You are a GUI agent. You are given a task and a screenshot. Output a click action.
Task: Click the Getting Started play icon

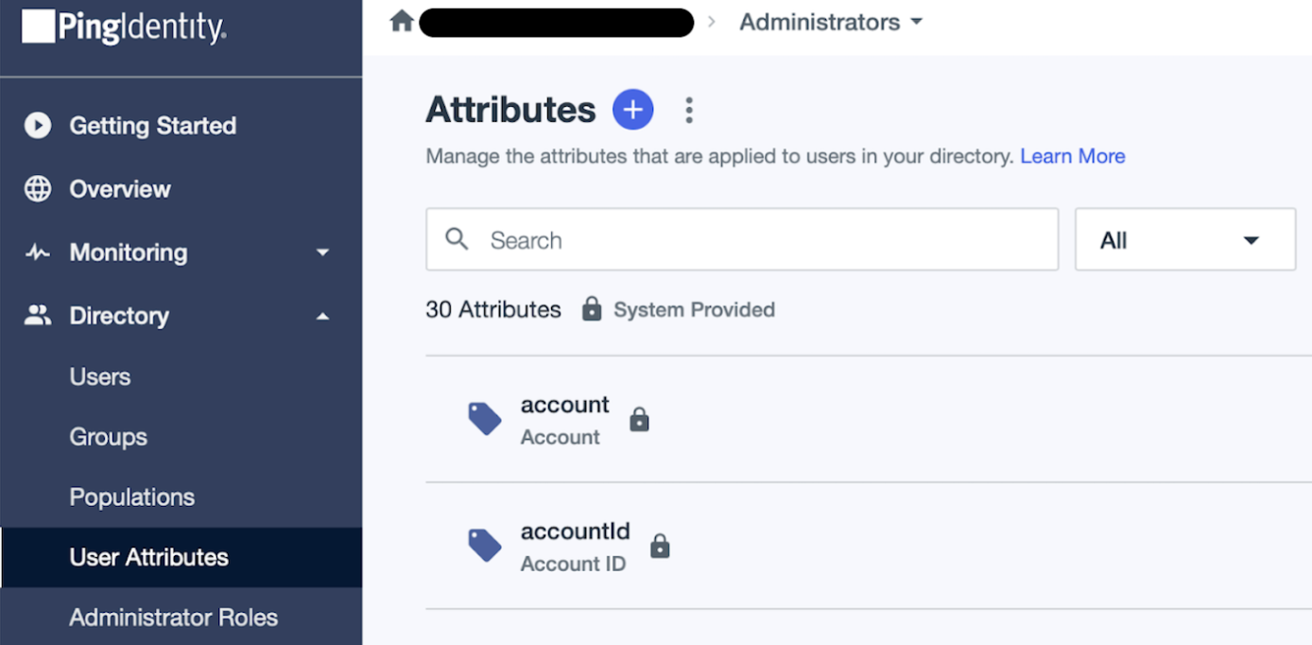[37, 125]
